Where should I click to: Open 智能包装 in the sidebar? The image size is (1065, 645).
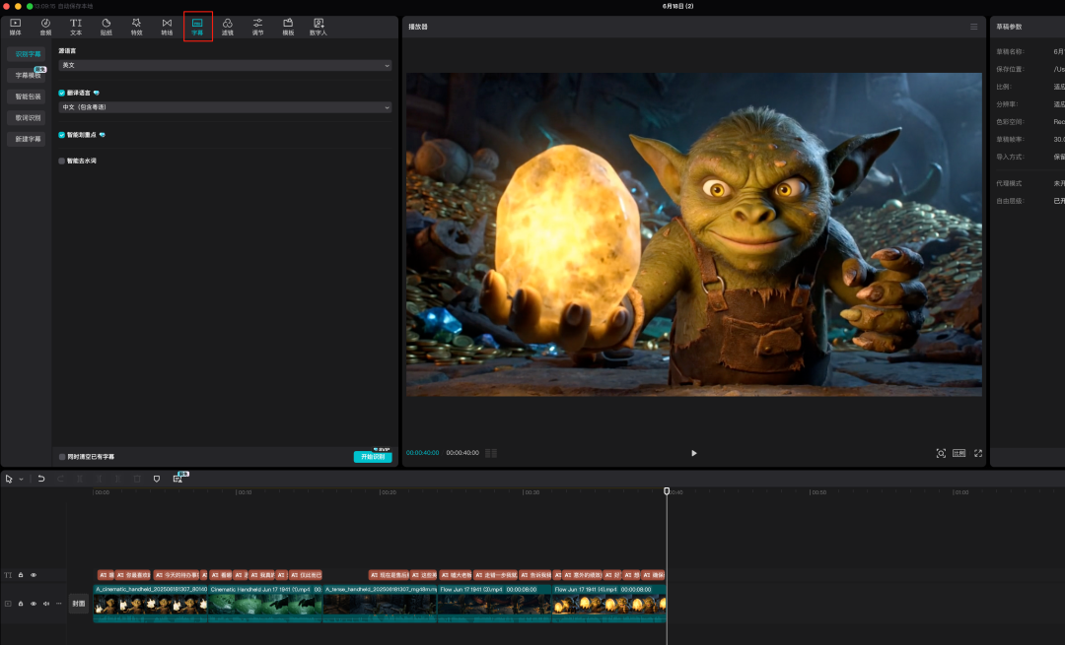[28, 97]
